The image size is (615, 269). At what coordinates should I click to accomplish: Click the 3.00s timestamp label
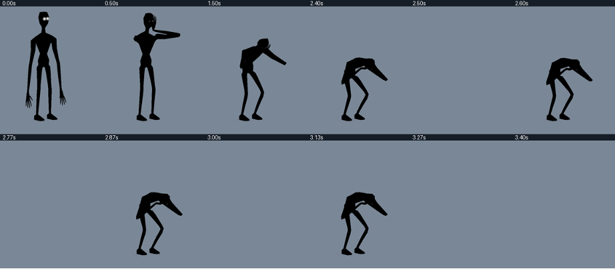(x=214, y=138)
